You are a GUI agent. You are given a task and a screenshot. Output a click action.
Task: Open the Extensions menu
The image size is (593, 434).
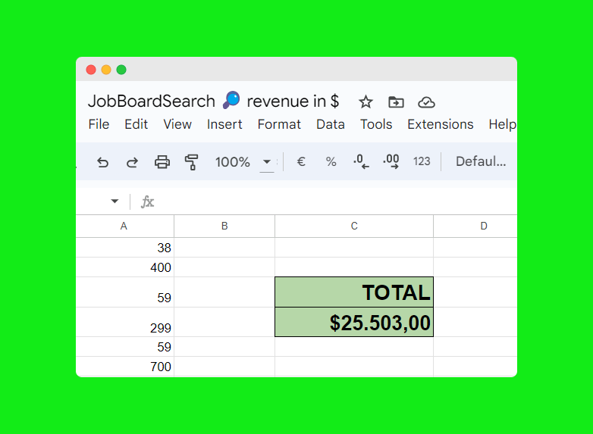coord(441,124)
